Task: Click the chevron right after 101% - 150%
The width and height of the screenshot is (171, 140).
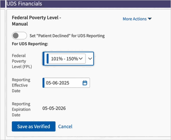Action: pyautogui.click(x=81, y=59)
